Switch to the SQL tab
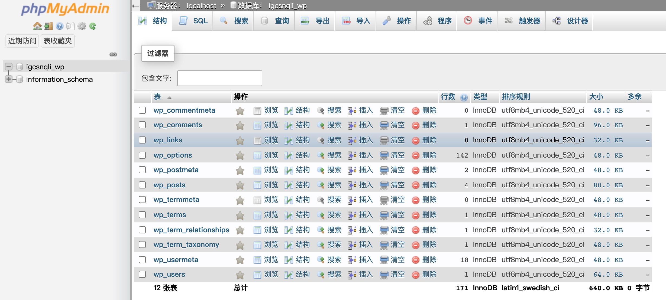The image size is (666, 300). (x=193, y=21)
